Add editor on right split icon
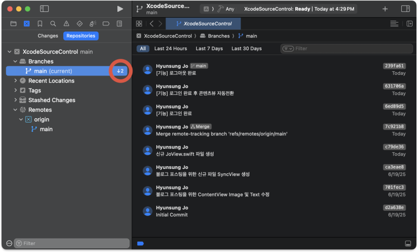 (x=409, y=24)
